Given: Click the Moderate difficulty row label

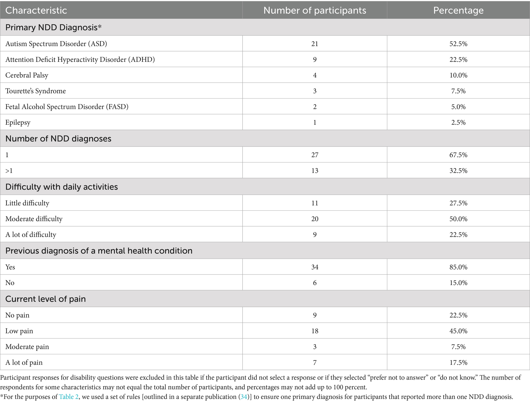Looking at the screenshot, I should (34, 219).
